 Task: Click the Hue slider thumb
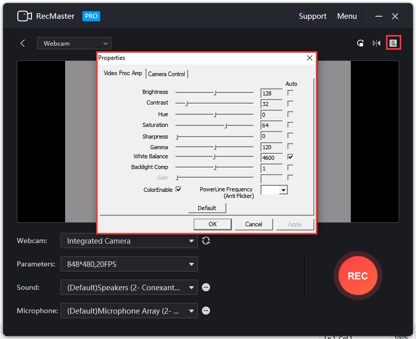coord(215,115)
